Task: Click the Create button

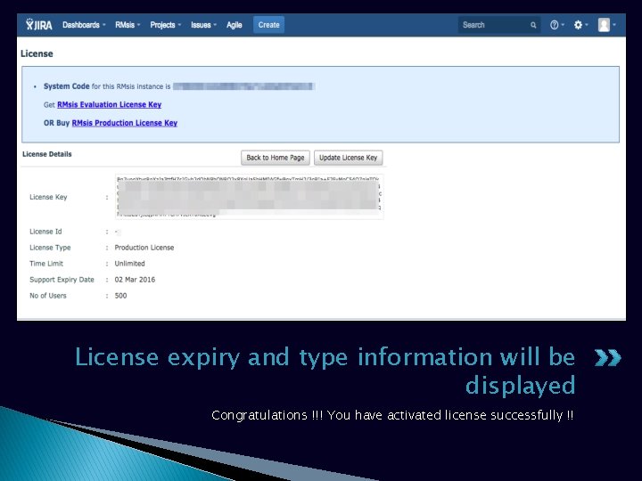Action: 268,25
